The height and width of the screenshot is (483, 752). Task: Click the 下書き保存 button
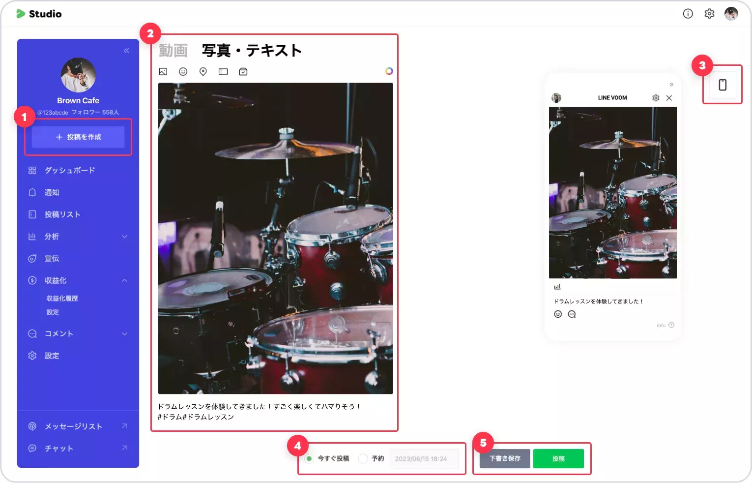505,458
